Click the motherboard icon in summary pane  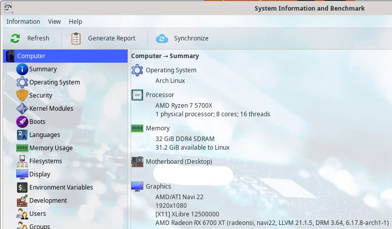137,162
